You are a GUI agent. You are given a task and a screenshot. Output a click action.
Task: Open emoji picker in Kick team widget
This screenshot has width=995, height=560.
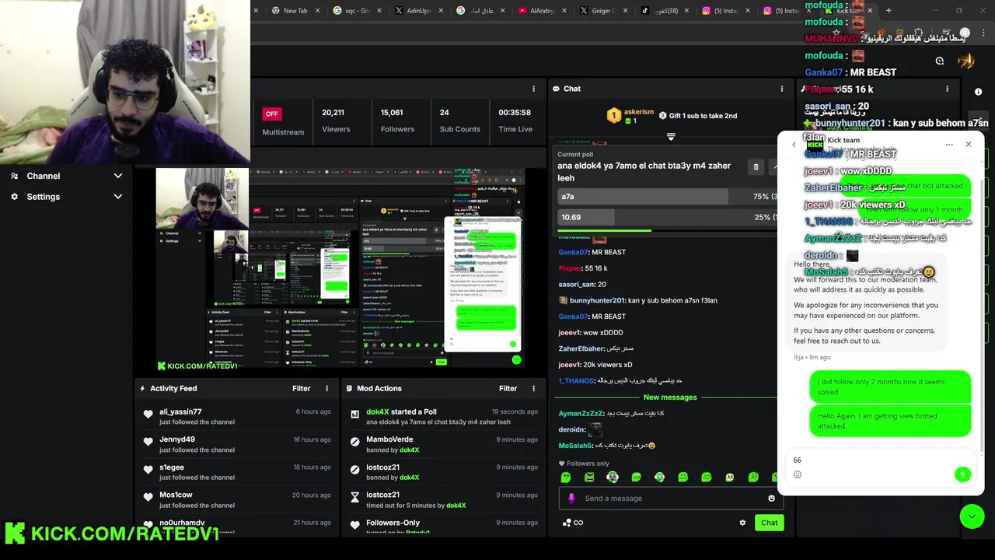coord(797,474)
